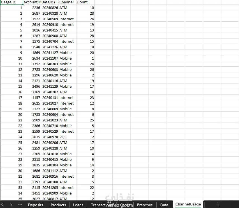Open the Transactions sheet tab
This screenshot has width=239, height=208.
pos(102,205)
